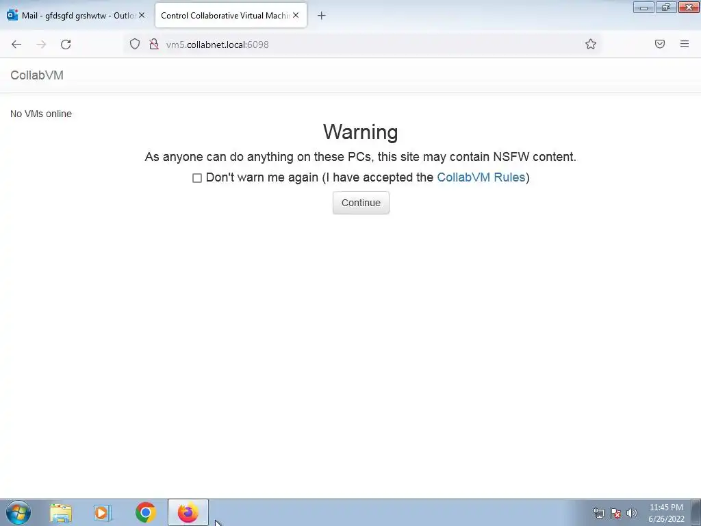Restore down the Firefox window
The image size is (701, 526).
(666, 8)
